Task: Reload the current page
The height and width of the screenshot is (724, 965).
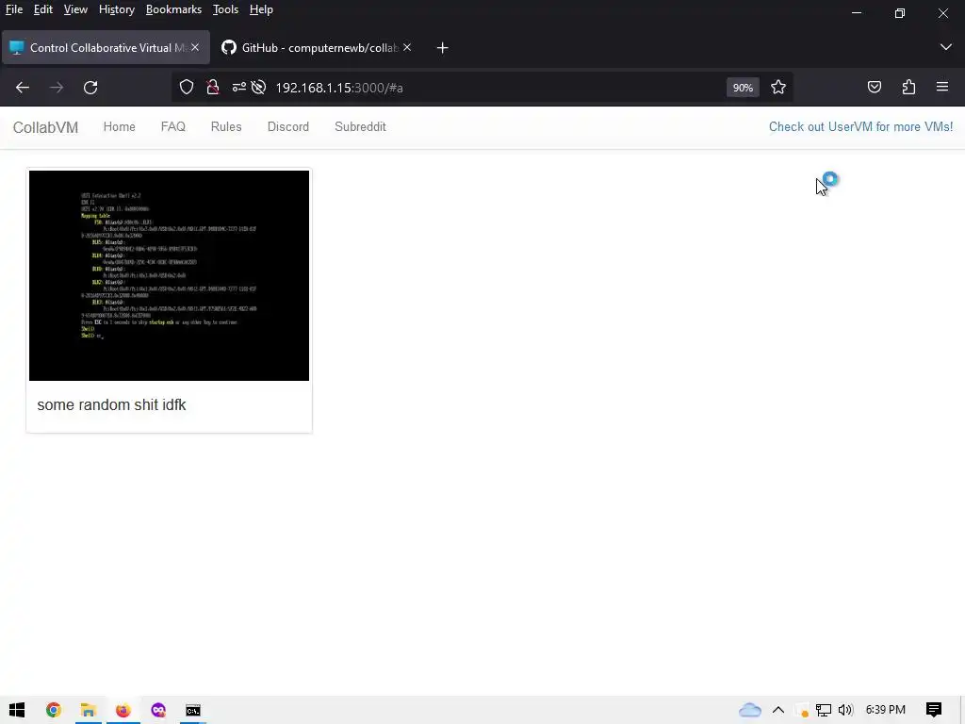Action: click(90, 88)
